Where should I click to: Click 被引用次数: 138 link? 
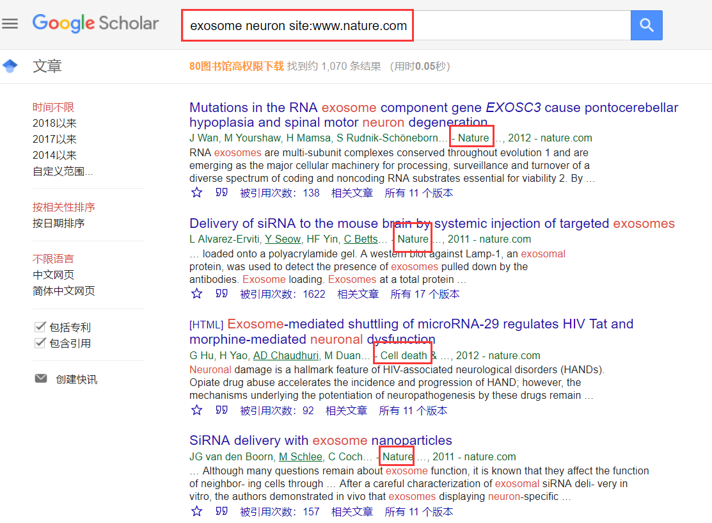(x=280, y=193)
